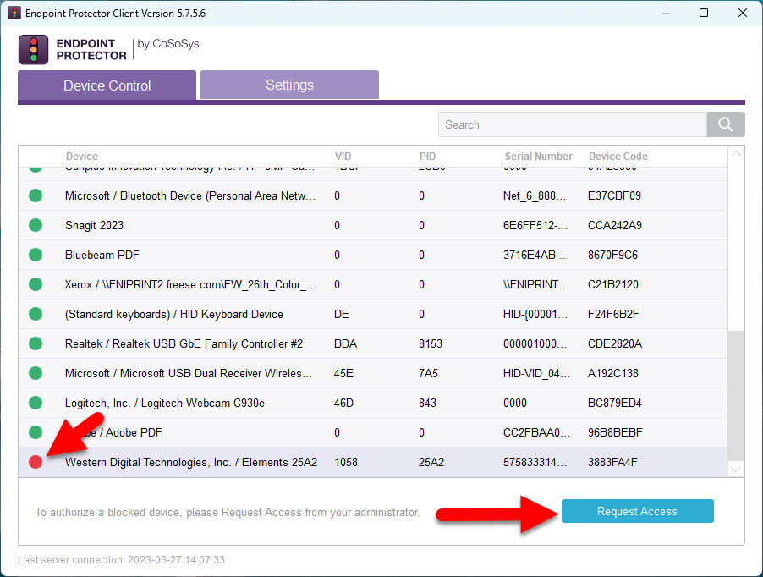The image size is (763, 577).
Task: Select the Western Digital Elements 25A2 row
Action: tap(191, 462)
